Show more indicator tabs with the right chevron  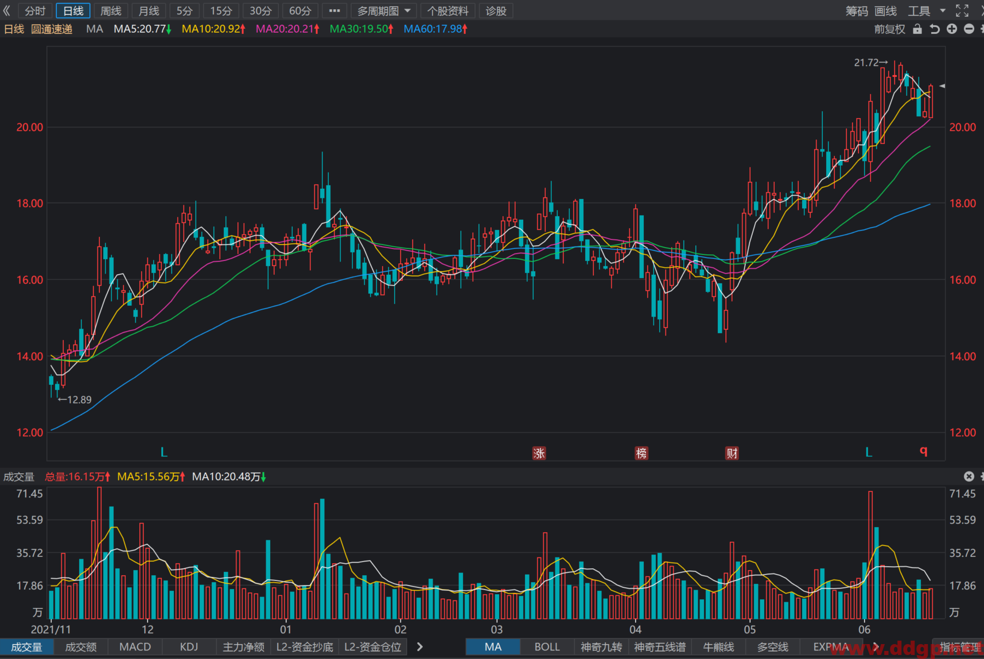[419, 647]
